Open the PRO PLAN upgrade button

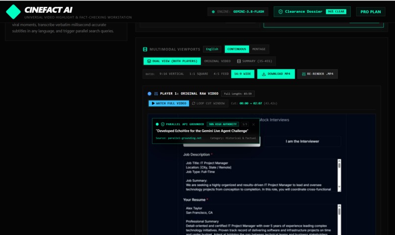coord(370,12)
